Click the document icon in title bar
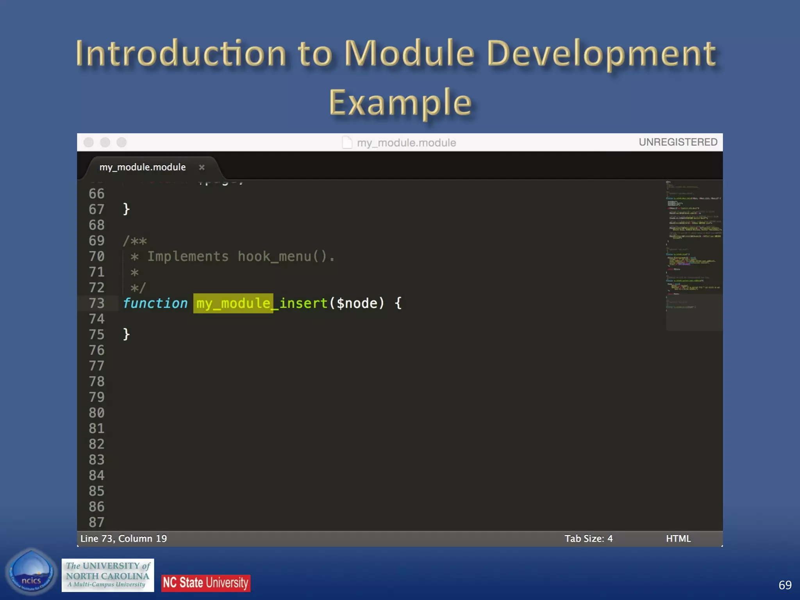The width and height of the screenshot is (800, 600). (x=347, y=143)
